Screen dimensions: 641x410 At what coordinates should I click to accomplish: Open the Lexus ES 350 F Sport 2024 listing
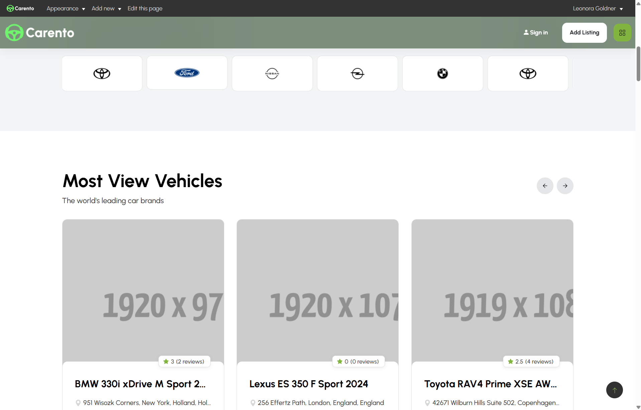coord(308,384)
